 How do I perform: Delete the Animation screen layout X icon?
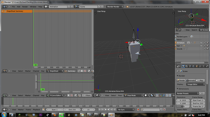(72, 7)
